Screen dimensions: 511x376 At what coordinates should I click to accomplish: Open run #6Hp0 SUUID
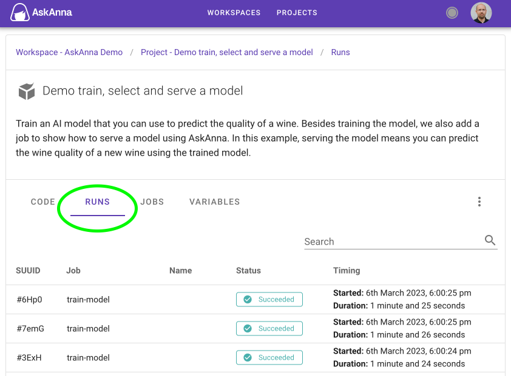point(29,300)
